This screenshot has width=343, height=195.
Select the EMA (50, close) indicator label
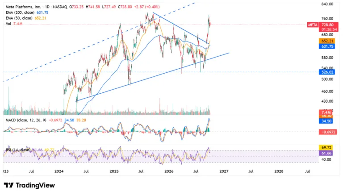[x=19, y=18]
